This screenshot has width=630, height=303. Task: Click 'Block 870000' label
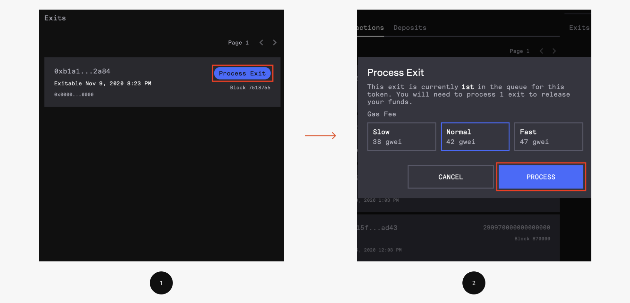pos(532,239)
